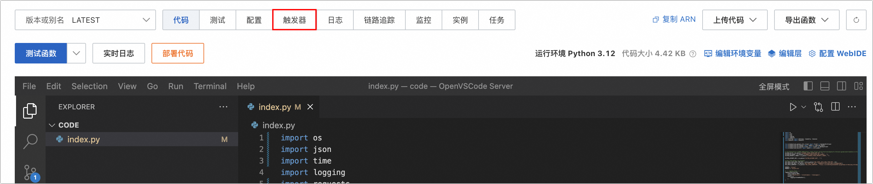Run Python file play icon
The width and height of the screenshot is (873, 184).
pos(793,107)
